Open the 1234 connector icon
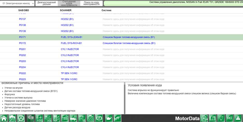243x122 pixels. 90,118
